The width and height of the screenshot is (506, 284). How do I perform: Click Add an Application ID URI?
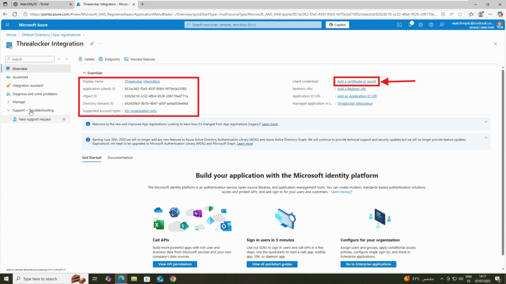tap(357, 96)
